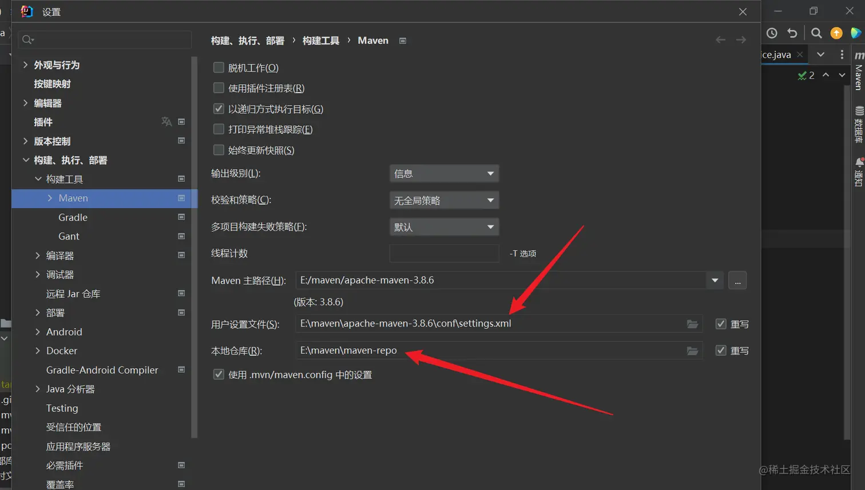Go back with the left arrow in settings header
The image size is (865, 490).
pyautogui.click(x=721, y=40)
